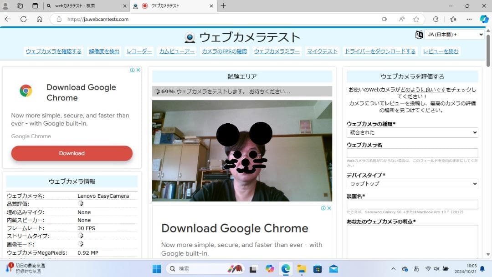Add this page to favorites via star icon

click(x=416, y=19)
